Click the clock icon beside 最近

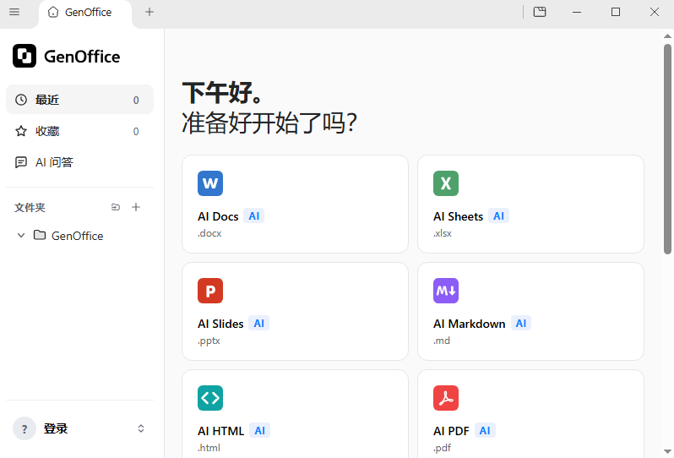point(21,100)
